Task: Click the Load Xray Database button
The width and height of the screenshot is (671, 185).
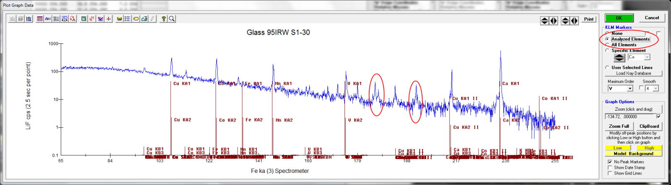Action: tap(633, 73)
